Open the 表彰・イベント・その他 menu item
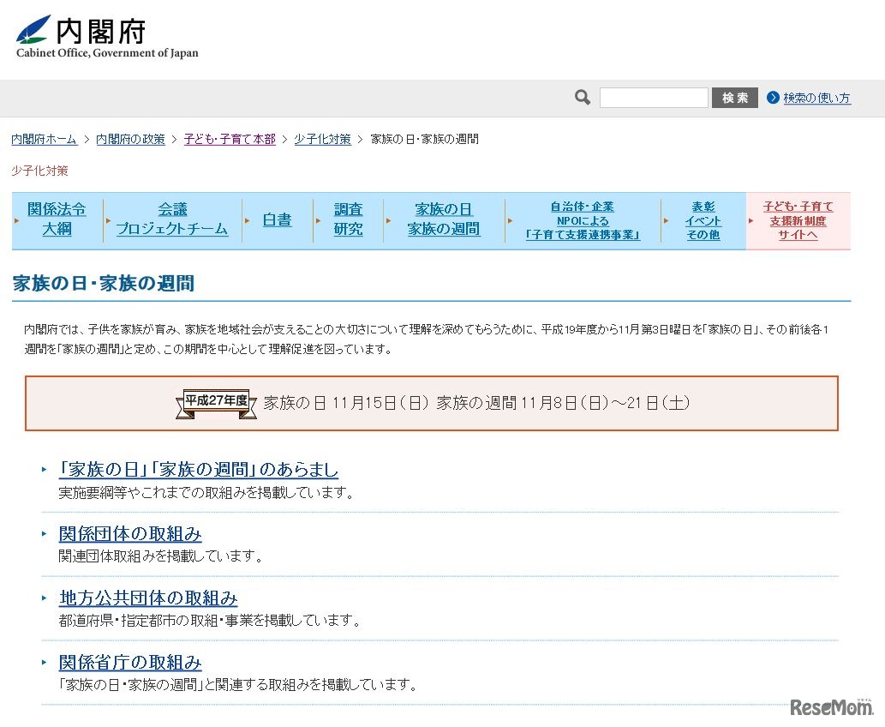This screenshot has width=885, height=727. coord(703,220)
